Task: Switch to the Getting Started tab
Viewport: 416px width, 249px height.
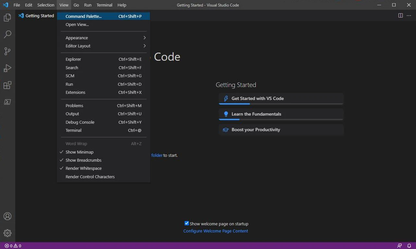Action: point(36,16)
